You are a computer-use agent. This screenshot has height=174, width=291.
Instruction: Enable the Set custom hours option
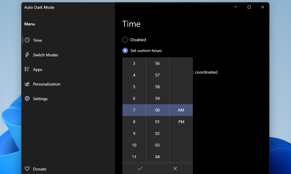(x=125, y=50)
